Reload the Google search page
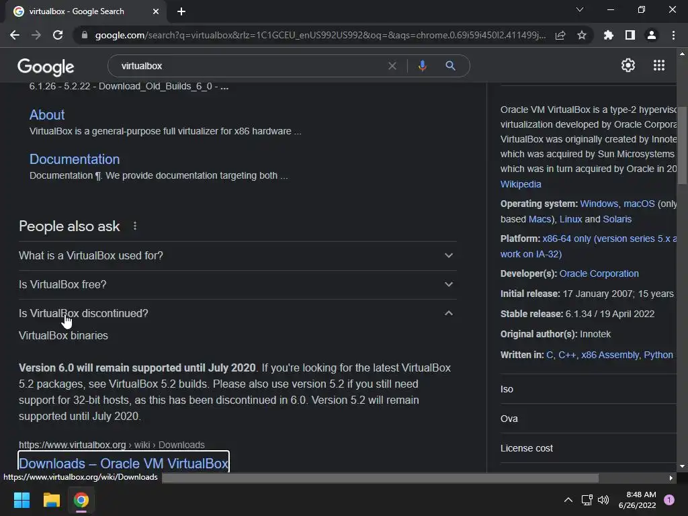Screen dimensions: 688x516 tap(58, 35)
